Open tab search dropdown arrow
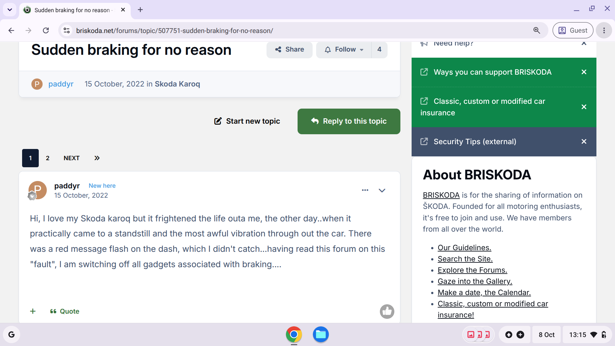This screenshot has width=615, height=346. 10,10
